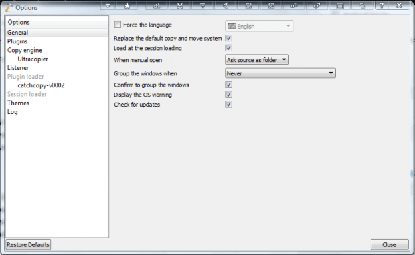Click the down-triangle menu icon in title bar
Viewport: 415px width, 255px height.
point(108,5)
